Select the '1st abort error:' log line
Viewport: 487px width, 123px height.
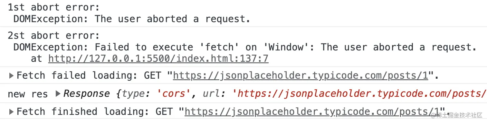click(x=54, y=7)
